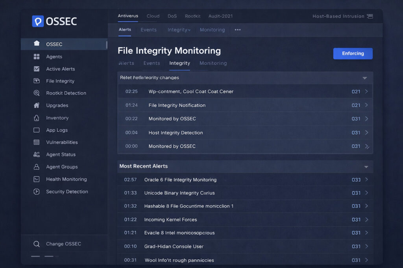Switch to the Events tab
The image size is (403, 268).
(152, 63)
